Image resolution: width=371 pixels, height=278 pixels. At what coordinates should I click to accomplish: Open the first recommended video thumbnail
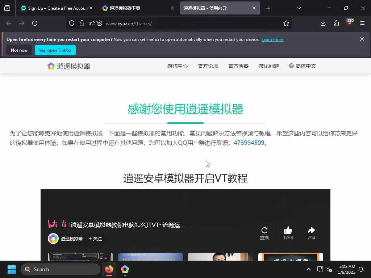80,257
